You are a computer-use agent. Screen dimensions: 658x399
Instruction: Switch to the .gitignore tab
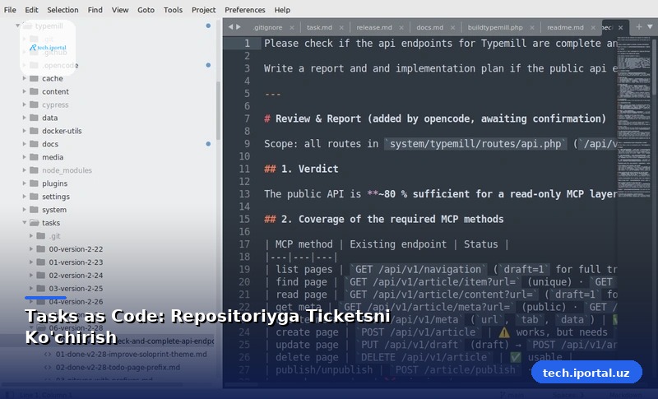click(x=268, y=28)
